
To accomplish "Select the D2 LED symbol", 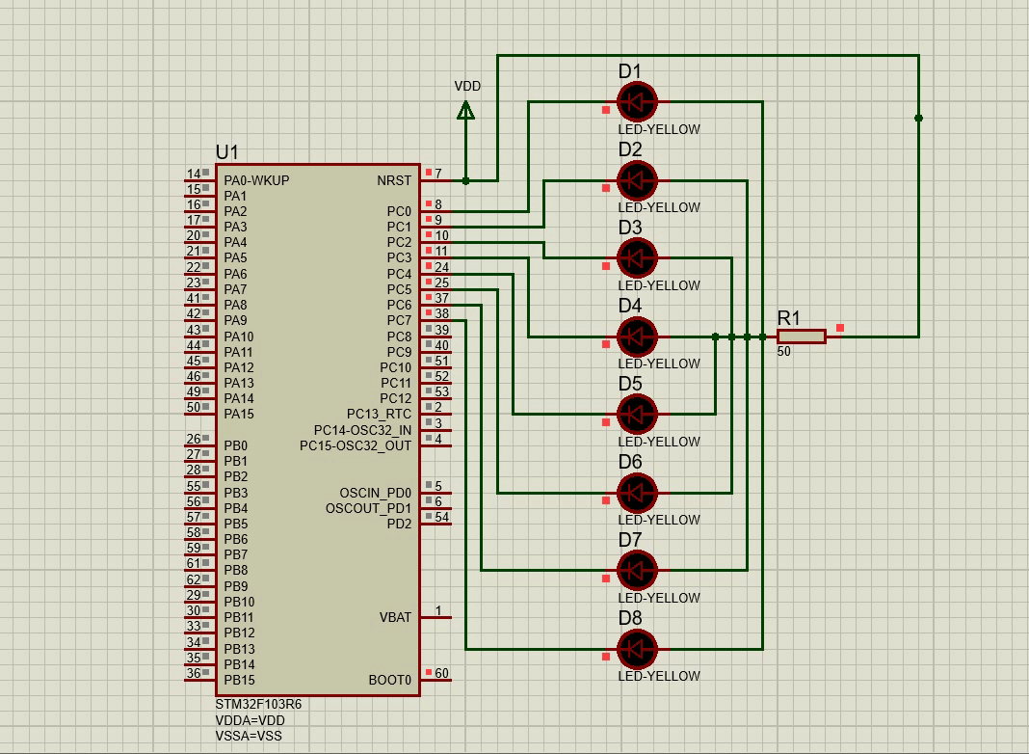I will (x=637, y=180).
